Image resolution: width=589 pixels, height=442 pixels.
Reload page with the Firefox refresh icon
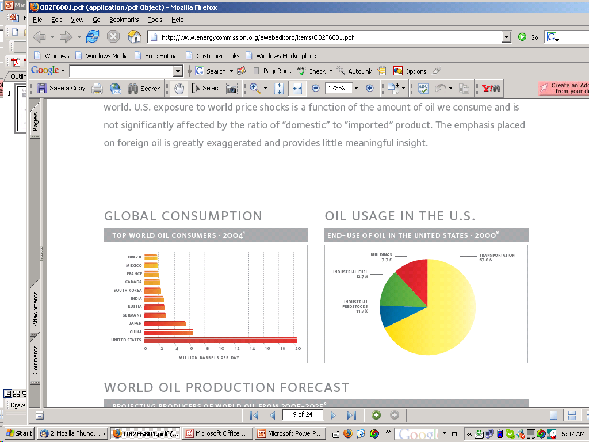pos(93,37)
